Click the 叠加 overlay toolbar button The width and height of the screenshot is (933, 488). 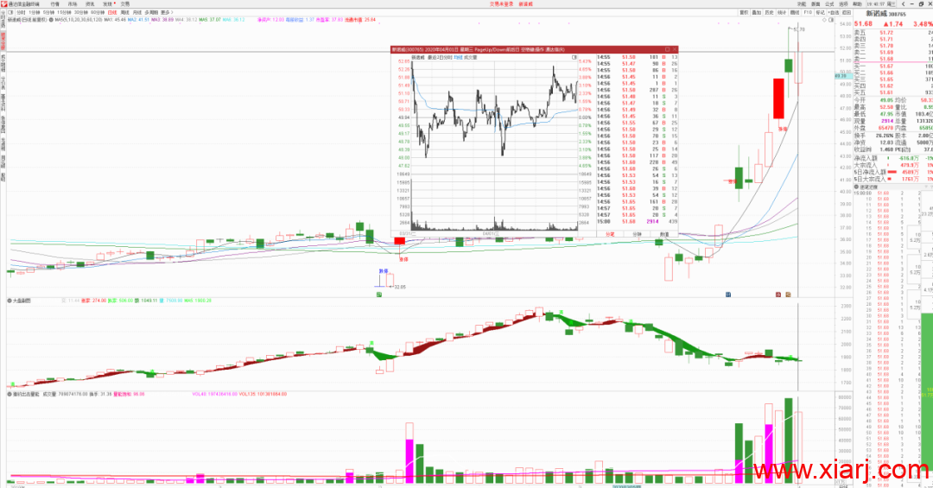coord(756,12)
